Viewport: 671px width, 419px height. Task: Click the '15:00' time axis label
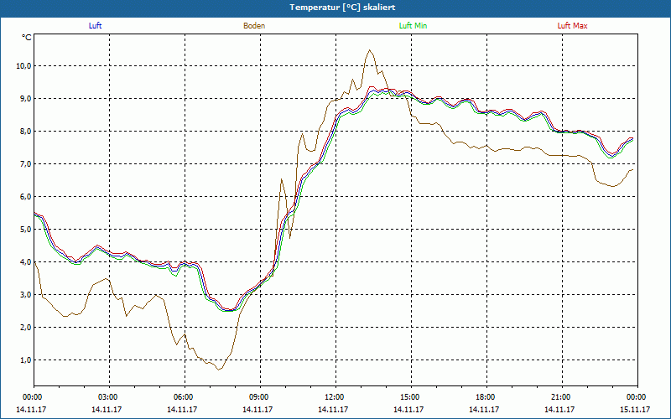(411, 397)
